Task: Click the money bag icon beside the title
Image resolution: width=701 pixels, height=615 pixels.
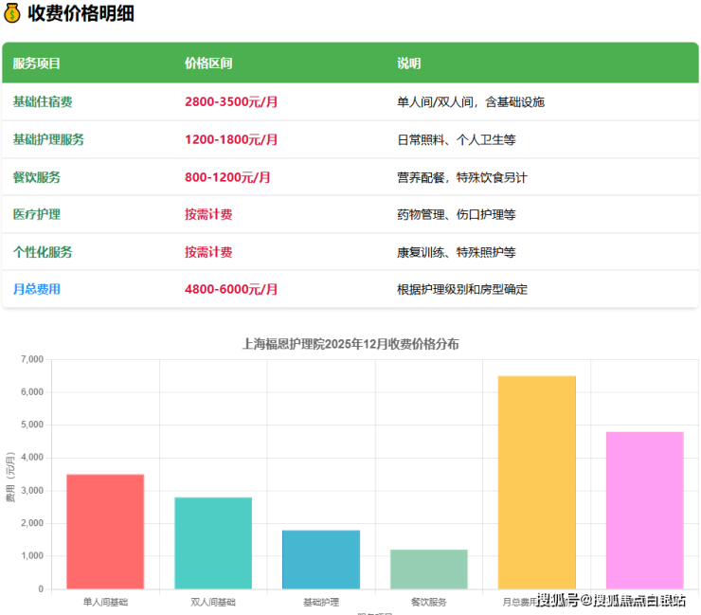Action: pos(13,13)
